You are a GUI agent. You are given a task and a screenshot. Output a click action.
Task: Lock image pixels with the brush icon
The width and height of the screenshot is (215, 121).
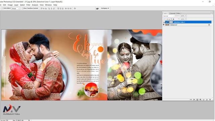click(x=169, y=19)
